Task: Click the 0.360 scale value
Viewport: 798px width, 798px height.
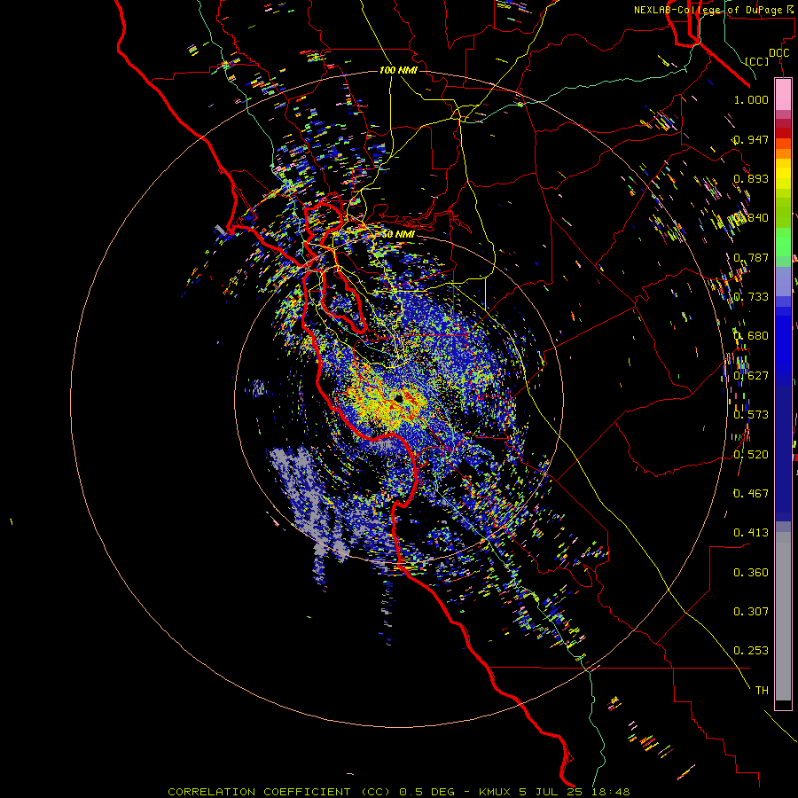Action: tap(751, 573)
